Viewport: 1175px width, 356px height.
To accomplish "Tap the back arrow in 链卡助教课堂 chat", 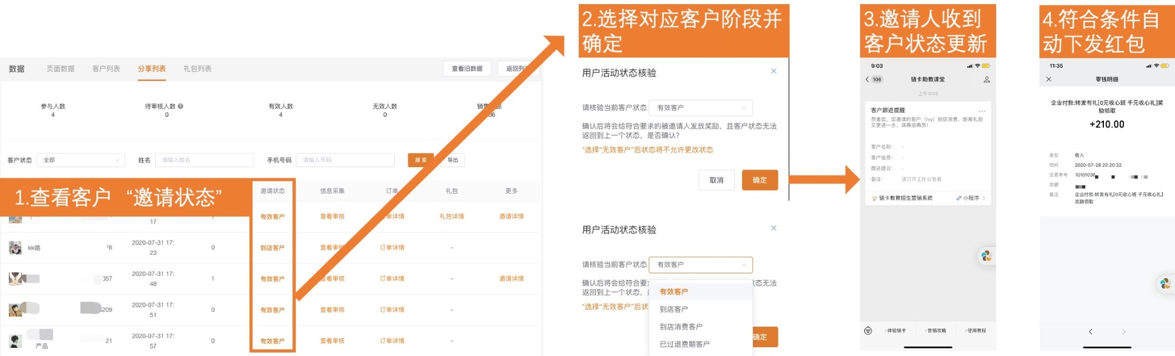I will [867, 79].
